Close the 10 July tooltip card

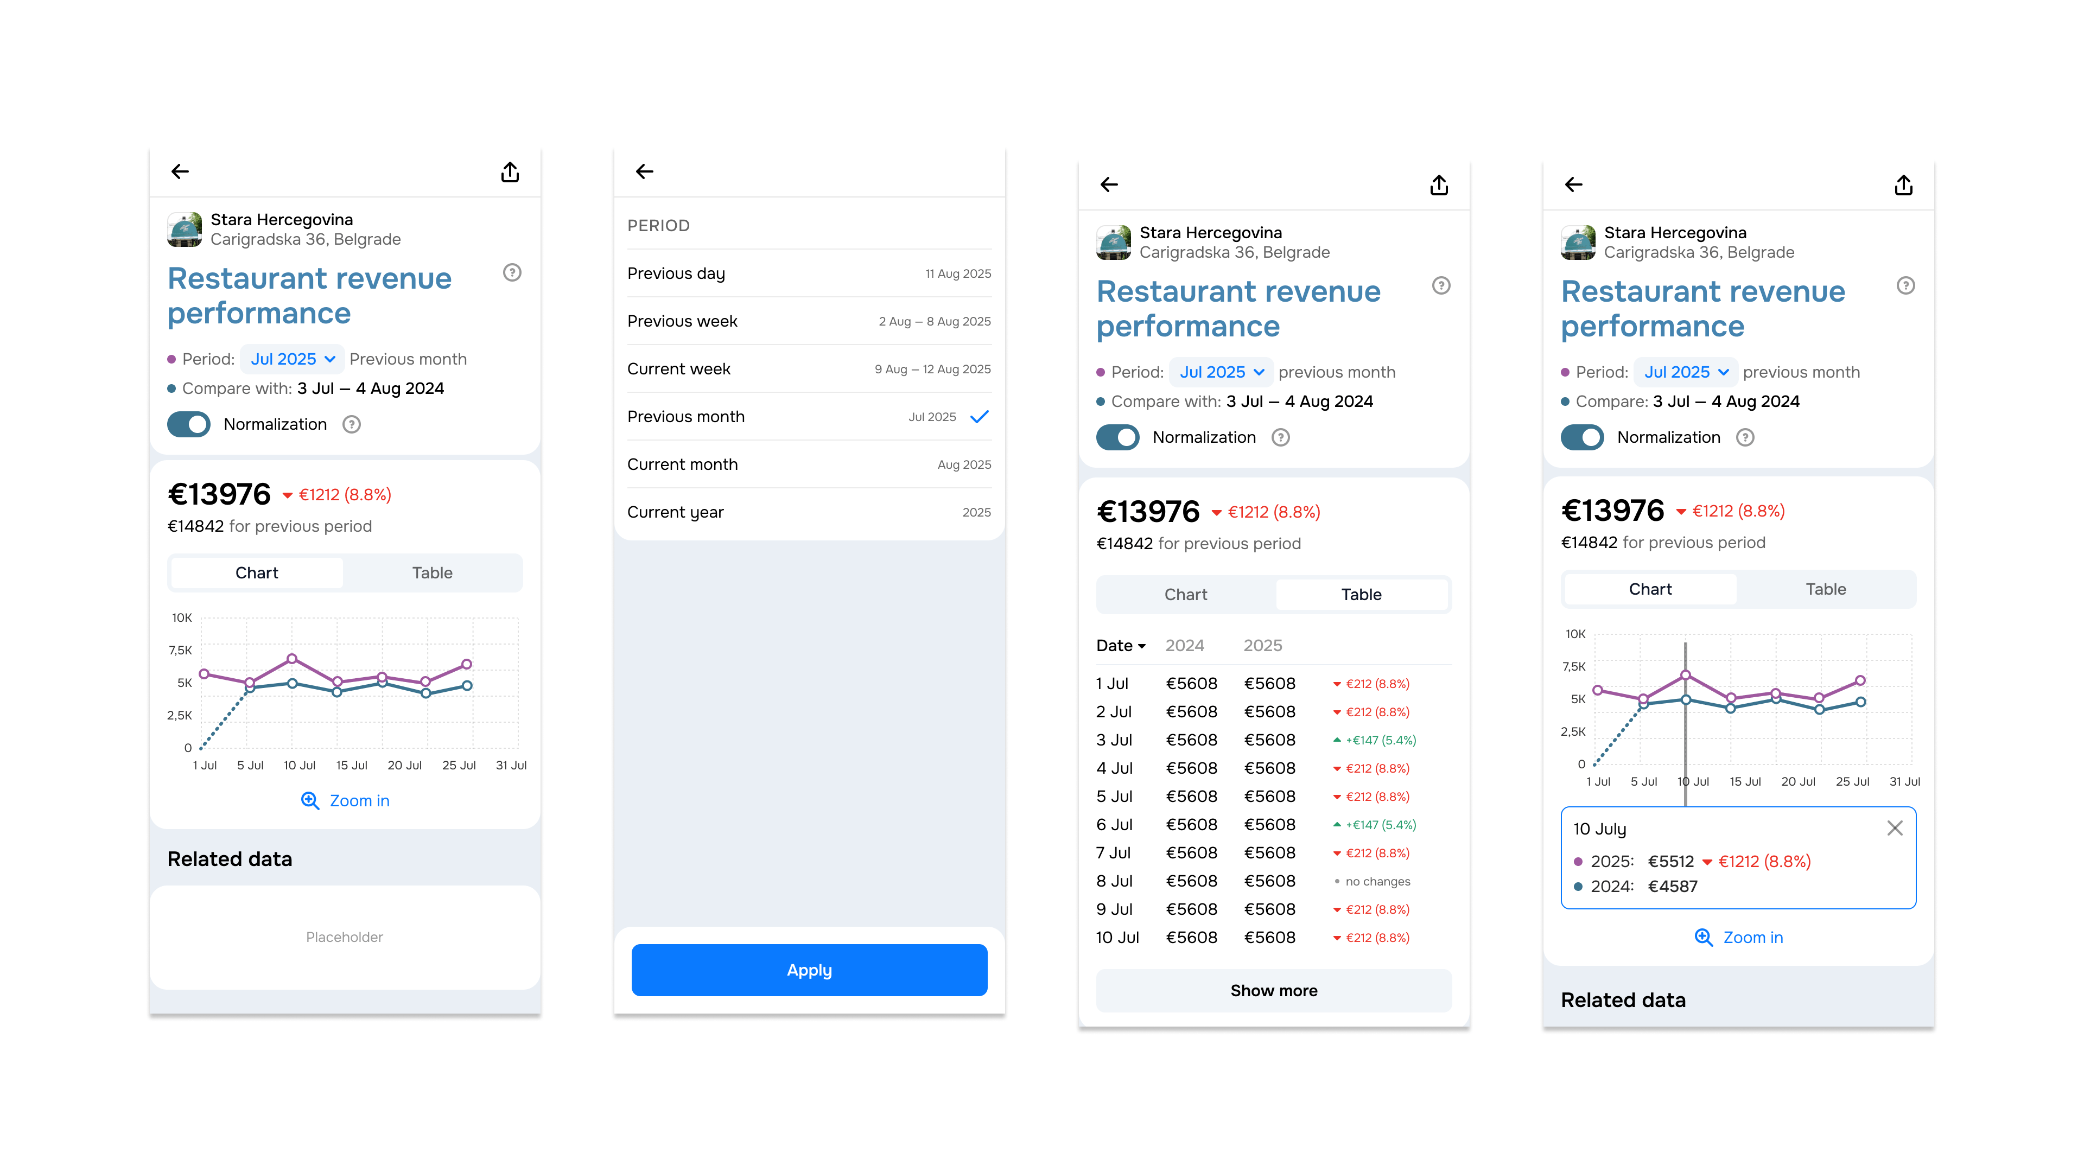(x=1895, y=828)
